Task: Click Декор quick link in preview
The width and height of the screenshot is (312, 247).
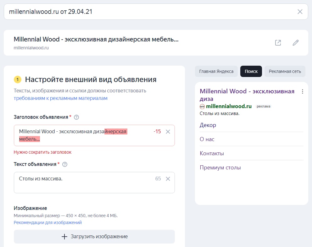Action: coord(208,125)
